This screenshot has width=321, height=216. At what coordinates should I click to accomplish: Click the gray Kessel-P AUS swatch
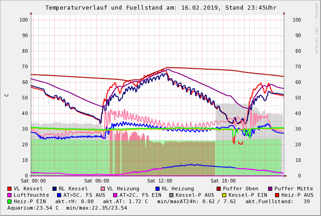click(171, 195)
